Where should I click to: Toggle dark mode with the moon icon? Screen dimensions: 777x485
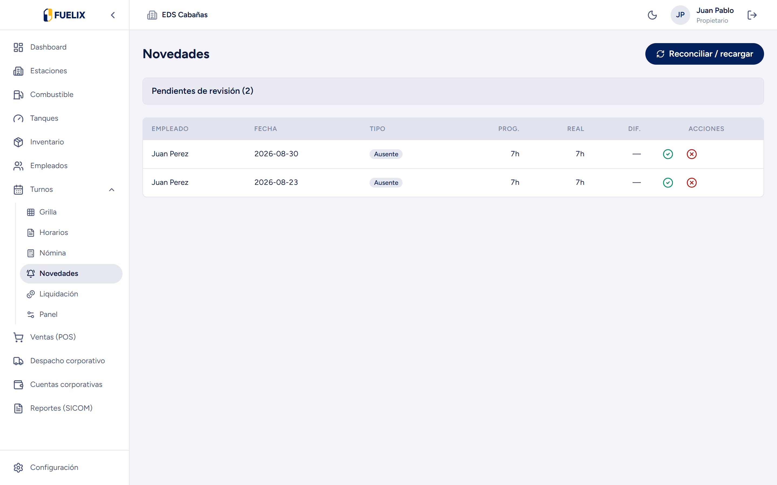(x=652, y=15)
